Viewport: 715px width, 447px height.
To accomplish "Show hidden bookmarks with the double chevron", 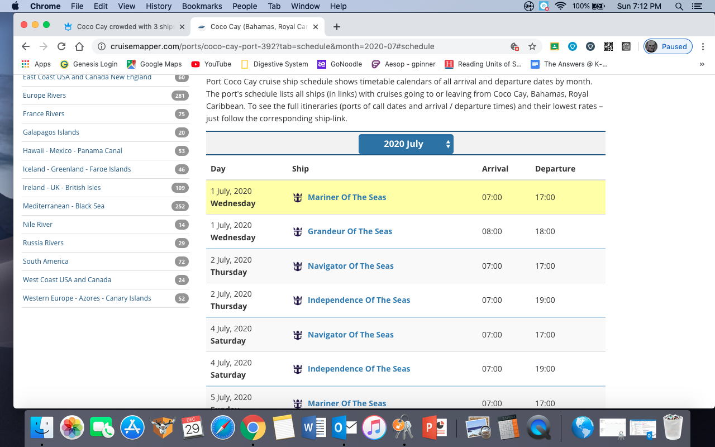I will pyautogui.click(x=702, y=64).
